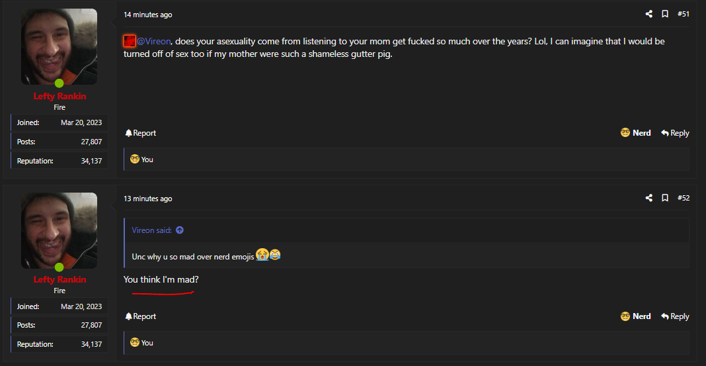This screenshot has width=706, height=366.
Task: Toggle Nerd reaction on post #52
Action: pyautogui.click(x=635, y=316)
